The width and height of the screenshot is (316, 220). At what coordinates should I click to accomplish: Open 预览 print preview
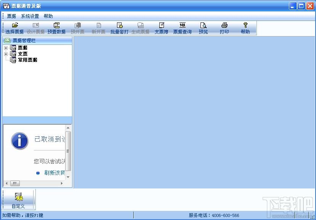[203, 28]
